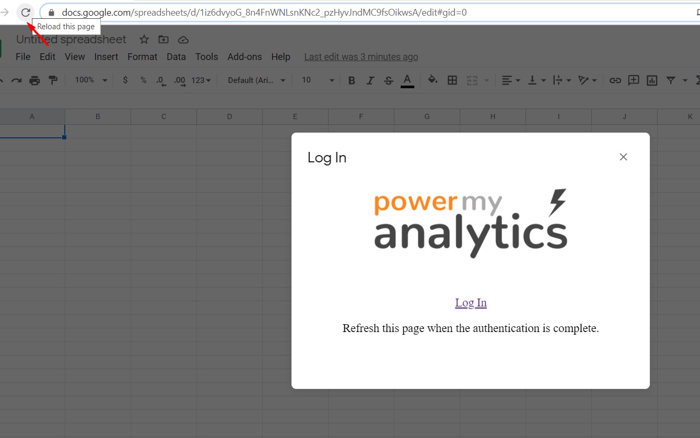Expand the 123 number format menu
Image resolution: width=700 pixels, height=438 pixels.
click(x=201, y=80)
